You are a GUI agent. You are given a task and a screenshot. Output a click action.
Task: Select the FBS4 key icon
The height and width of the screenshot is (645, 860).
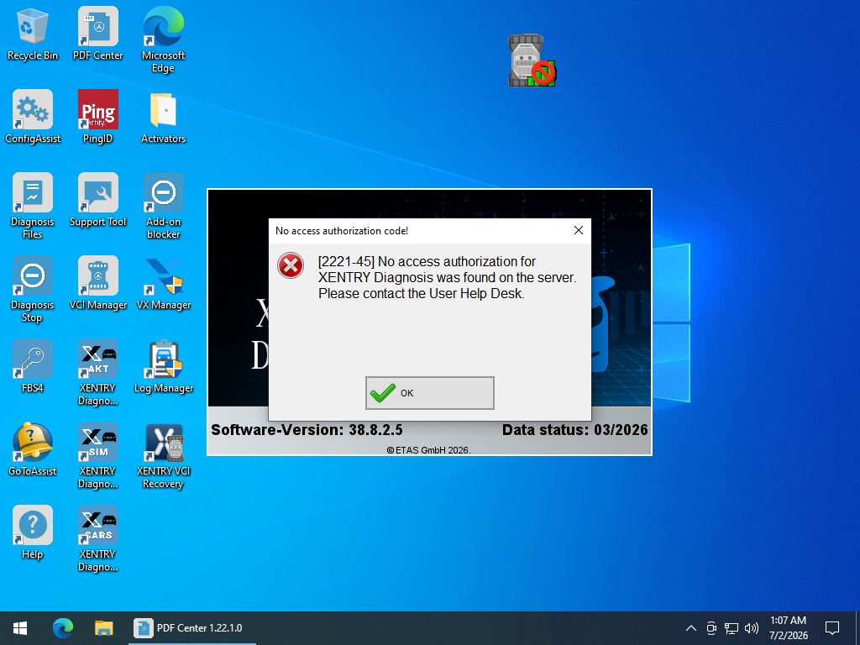click(x=33, y=366)
